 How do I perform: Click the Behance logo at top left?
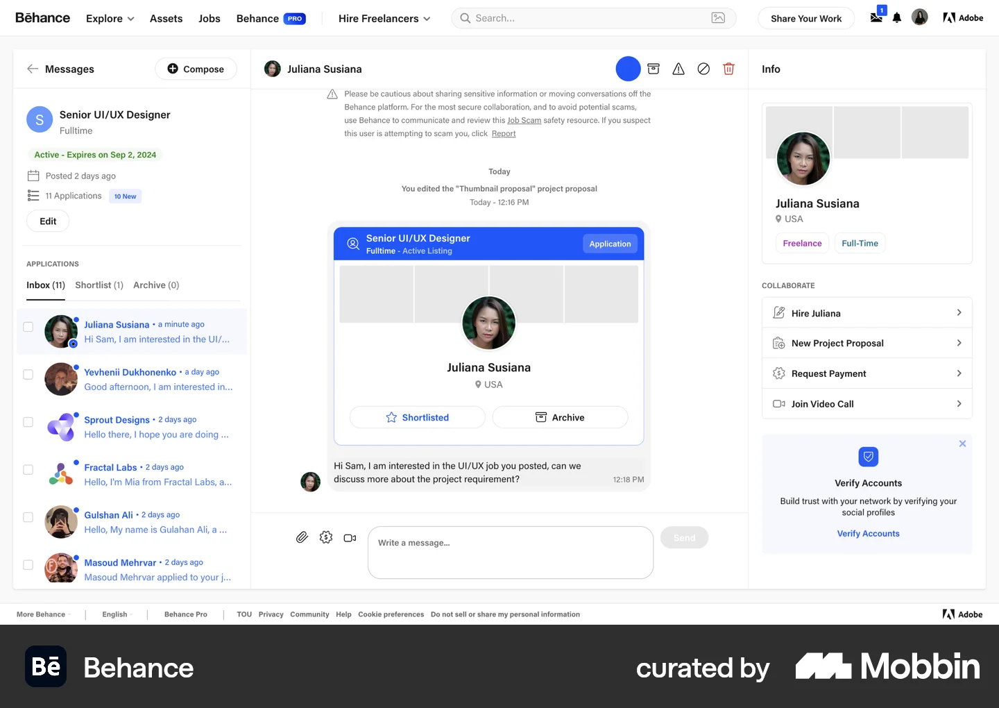pos(43,18)
